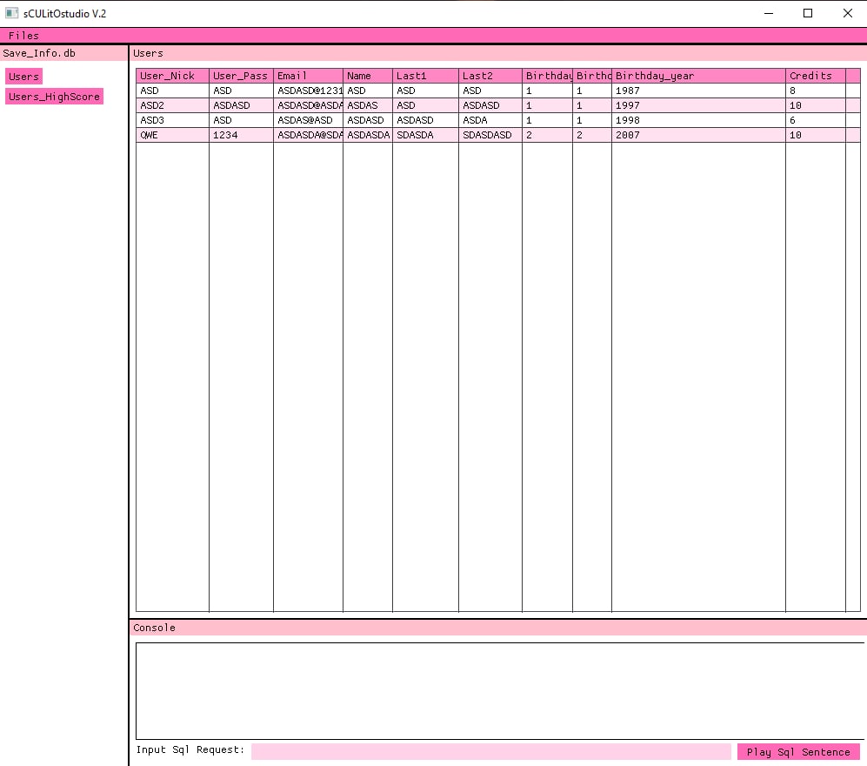
Task: Minimize the sCULitOstudio window
Action: click(769, 13)
